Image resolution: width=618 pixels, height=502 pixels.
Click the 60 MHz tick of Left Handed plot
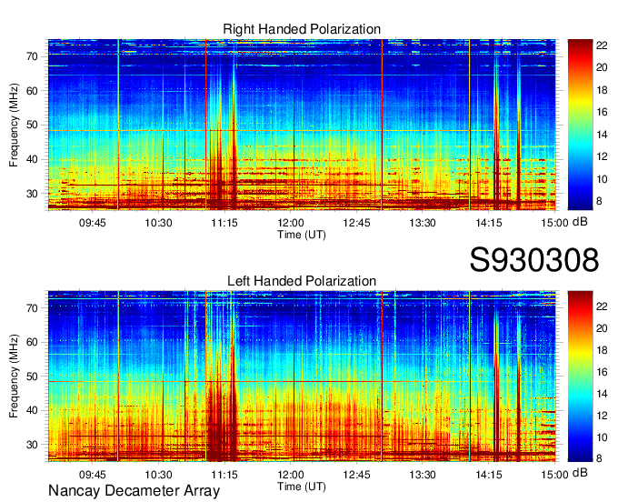(x=33, y=342)
